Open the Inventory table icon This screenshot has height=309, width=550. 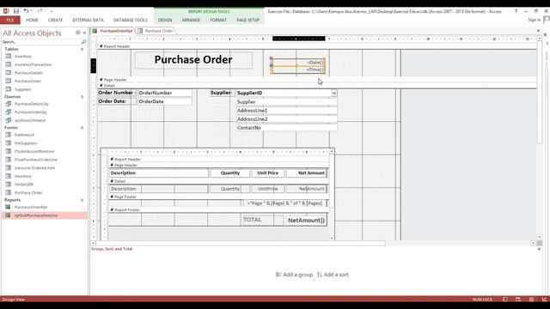click(x=9, y=56)
